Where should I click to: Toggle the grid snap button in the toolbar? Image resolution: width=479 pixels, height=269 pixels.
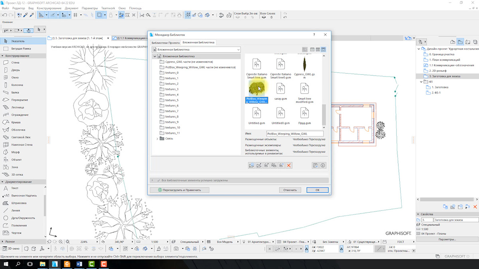coord(75,15)
